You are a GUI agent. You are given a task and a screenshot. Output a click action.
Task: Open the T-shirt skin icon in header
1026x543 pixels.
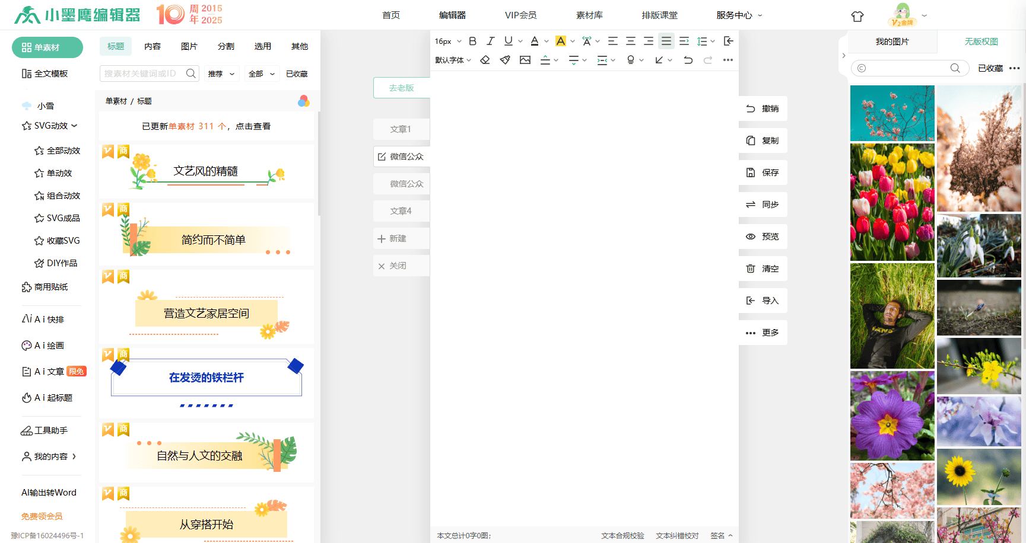pos(857,16)
